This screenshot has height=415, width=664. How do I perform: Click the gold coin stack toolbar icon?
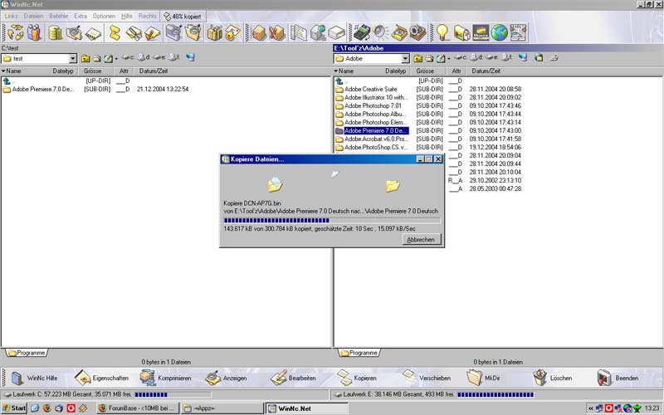pos(55,32)
